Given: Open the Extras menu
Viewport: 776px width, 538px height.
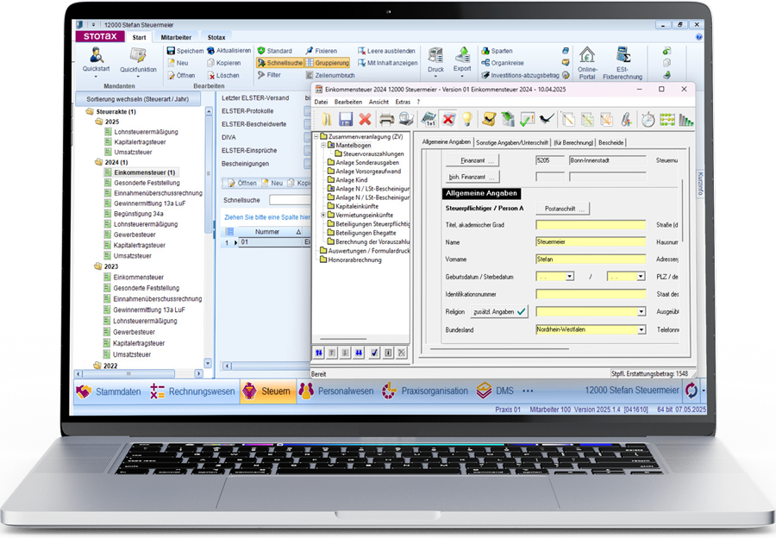Looking at the screenshot, I should (x=403, y=102).
